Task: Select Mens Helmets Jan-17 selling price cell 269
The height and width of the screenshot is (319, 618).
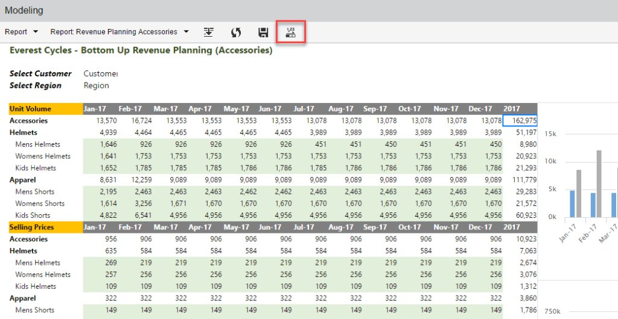Action: (101, 262)
